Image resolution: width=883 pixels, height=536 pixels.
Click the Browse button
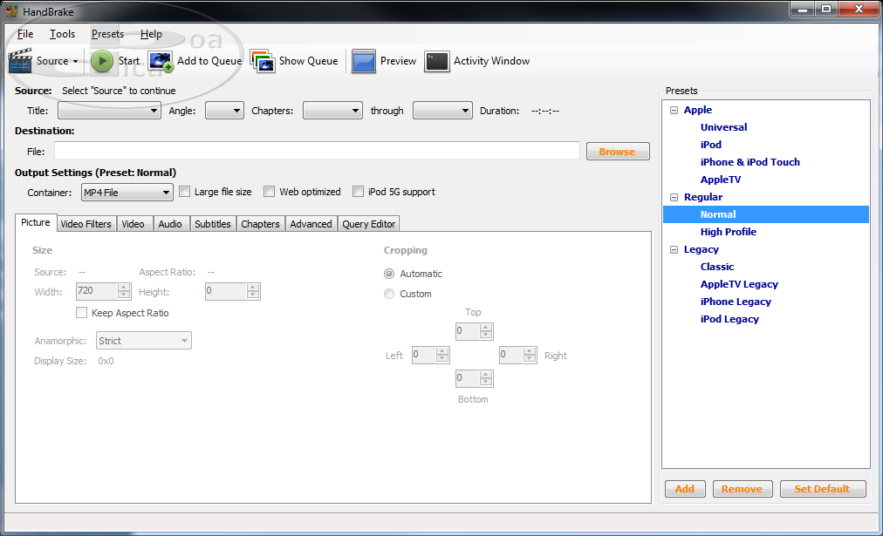tap(617, 152)
